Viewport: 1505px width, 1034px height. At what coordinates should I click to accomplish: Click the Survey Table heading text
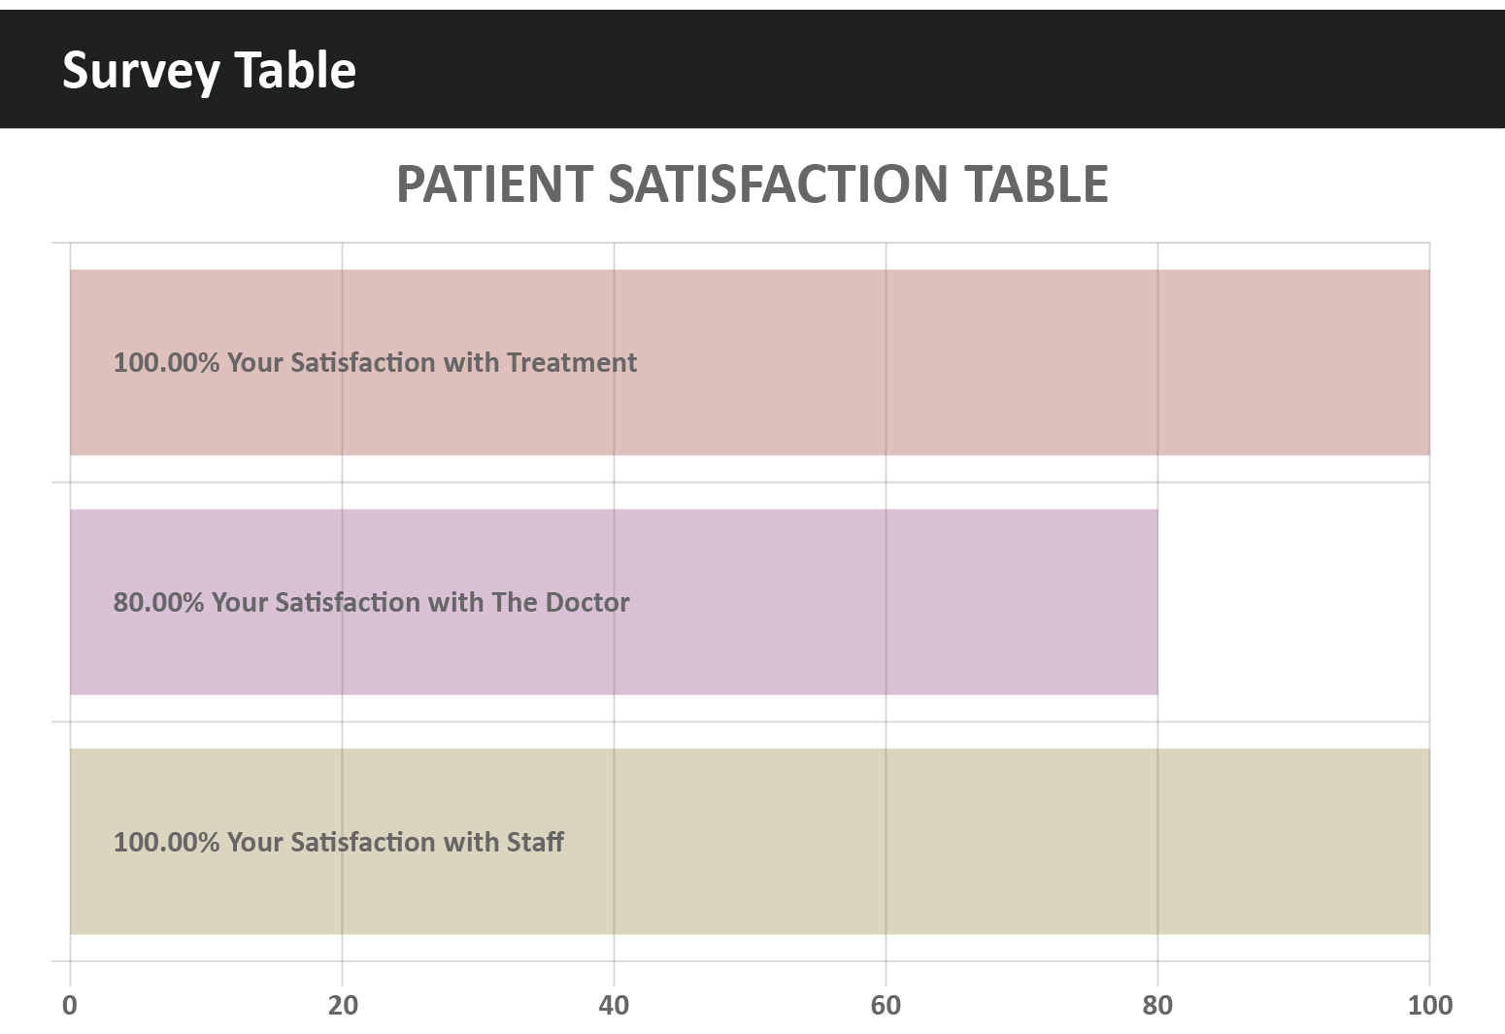click(209, 70)
